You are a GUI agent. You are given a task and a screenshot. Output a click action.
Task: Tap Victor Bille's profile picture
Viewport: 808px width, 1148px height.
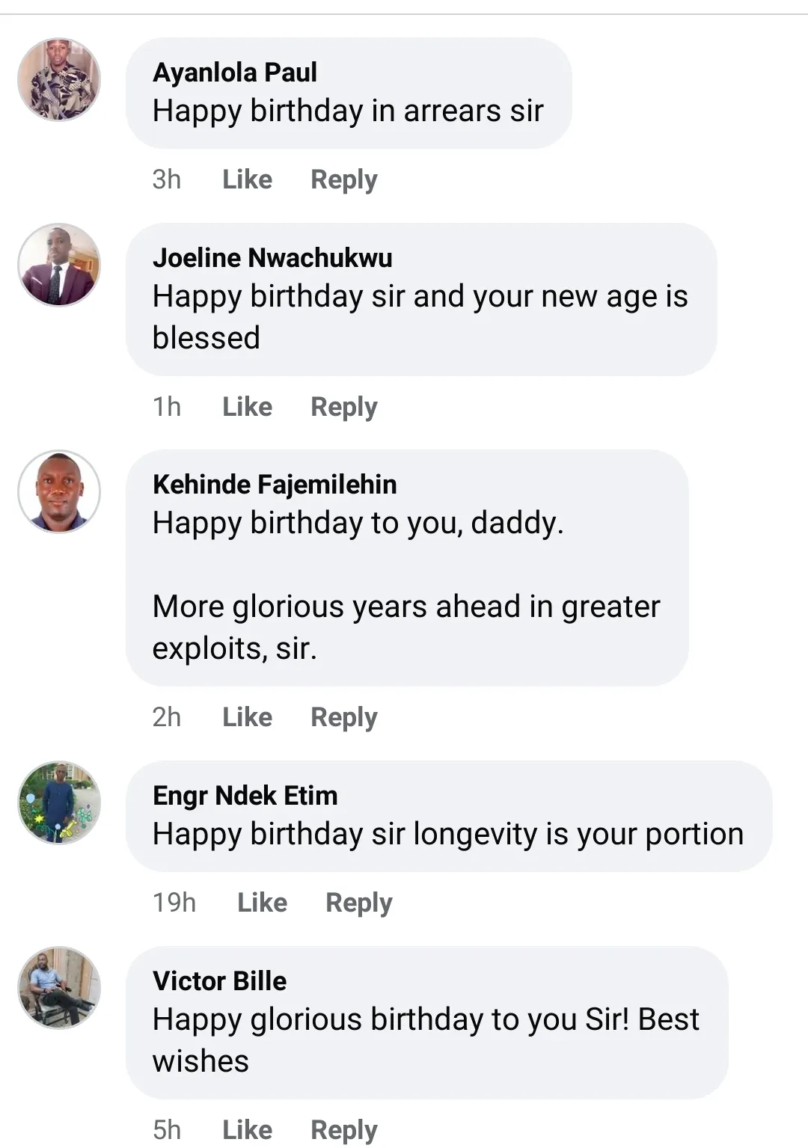tap(59, 988)
